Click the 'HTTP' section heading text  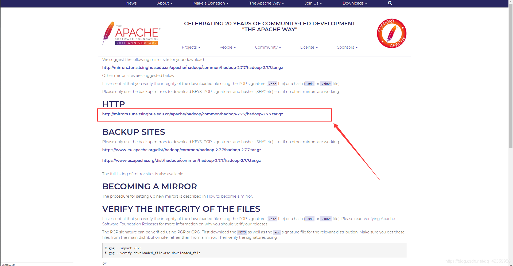point(114,104)
